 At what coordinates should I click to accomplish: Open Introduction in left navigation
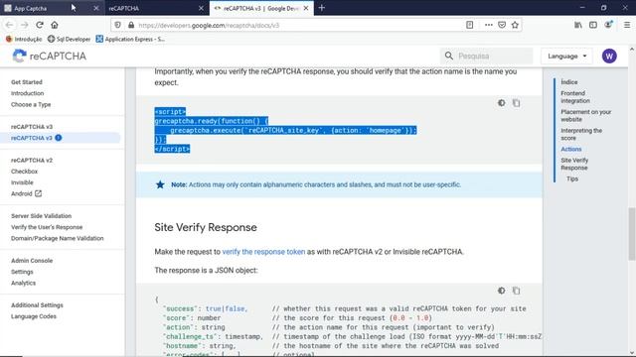click(x=27, y=93)
